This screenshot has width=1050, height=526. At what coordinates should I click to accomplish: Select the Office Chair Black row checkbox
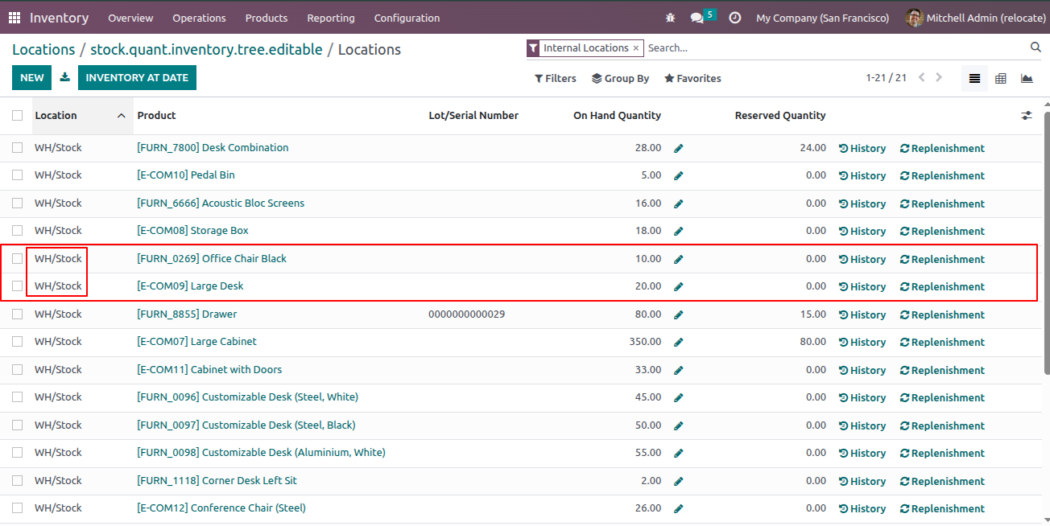(x=18, y=259)
